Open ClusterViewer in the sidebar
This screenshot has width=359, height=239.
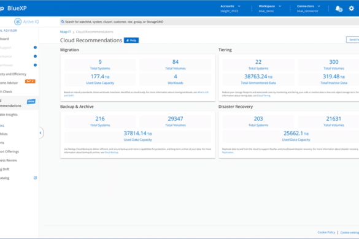[x=7, y=65]
